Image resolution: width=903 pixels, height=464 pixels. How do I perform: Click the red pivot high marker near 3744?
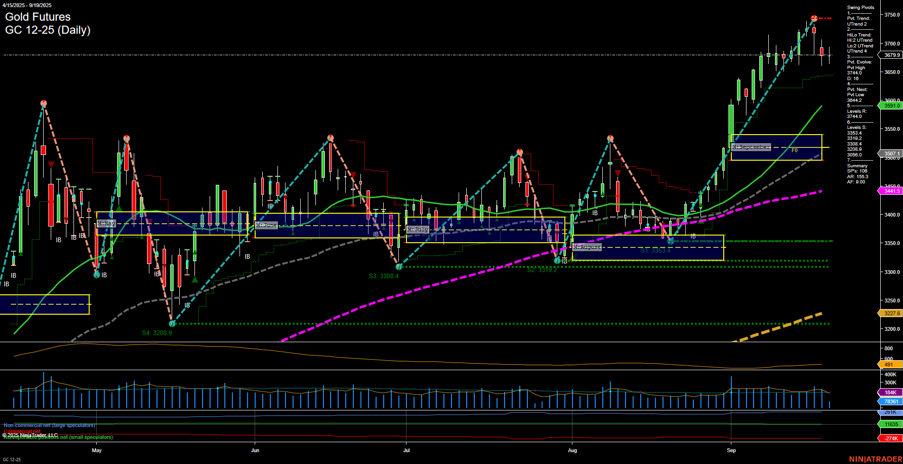coord(814,18)
